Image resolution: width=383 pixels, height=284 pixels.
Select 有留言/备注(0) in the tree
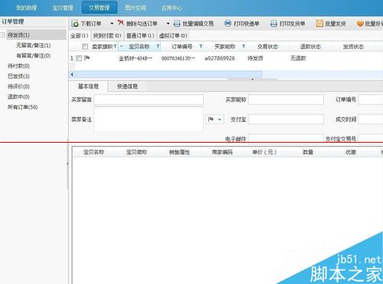click(34, 55)
